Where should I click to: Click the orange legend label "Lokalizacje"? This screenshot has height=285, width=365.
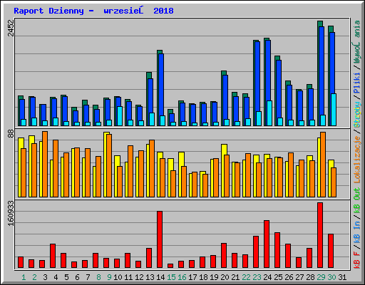(357, 159)
